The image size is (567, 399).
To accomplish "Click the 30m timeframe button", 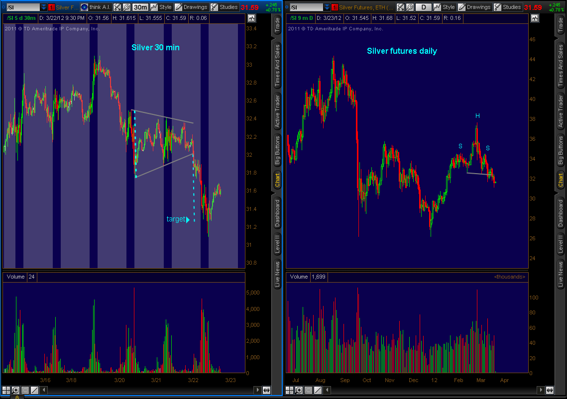I will click(x=140, y=7).
